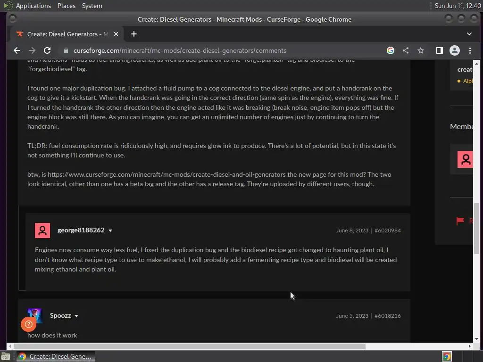Open the Chrome profile avatar menu
The width and height of the screenshot is (483, 362).
(x=455, y=50)
